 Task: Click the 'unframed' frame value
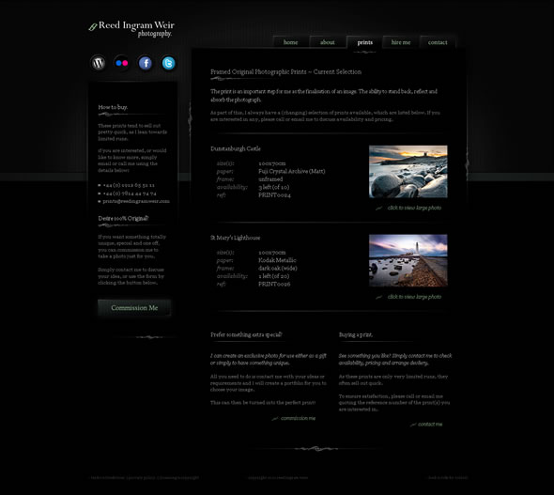point(270,179)
